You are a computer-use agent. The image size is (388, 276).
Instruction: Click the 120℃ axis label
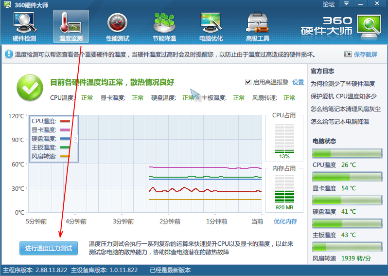coord(17,116)
